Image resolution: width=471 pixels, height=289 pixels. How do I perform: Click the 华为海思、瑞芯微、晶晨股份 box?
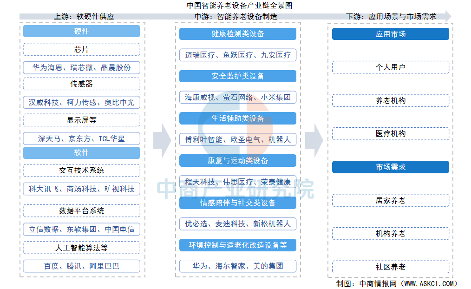pyautogui.click(x=81, y=67)
